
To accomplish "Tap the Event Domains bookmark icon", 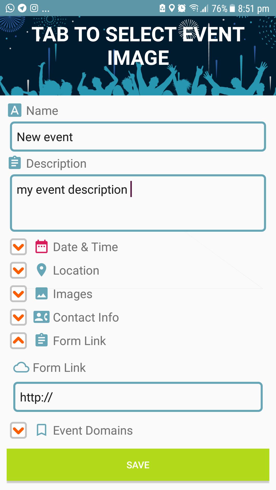I will [41, 430].
